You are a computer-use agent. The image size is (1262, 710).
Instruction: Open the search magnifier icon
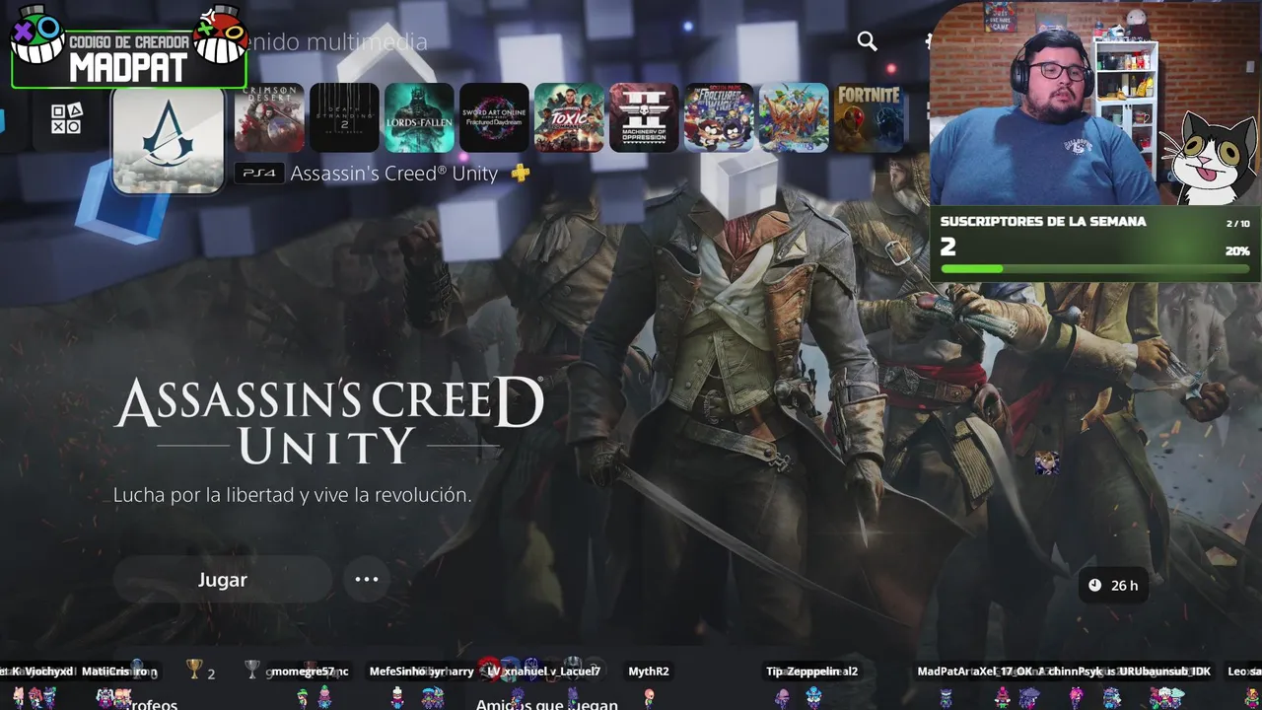pos(867,40)
